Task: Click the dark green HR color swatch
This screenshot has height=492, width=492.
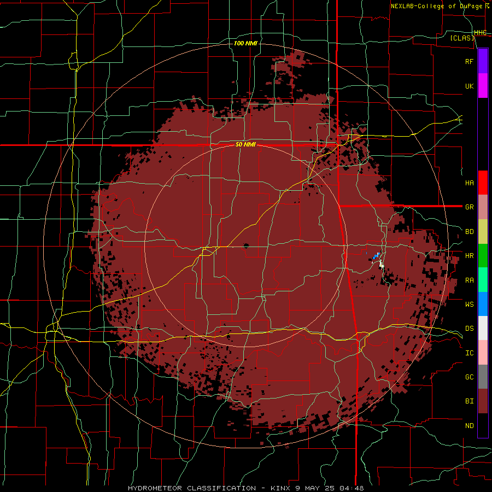Action: [483, 256]
